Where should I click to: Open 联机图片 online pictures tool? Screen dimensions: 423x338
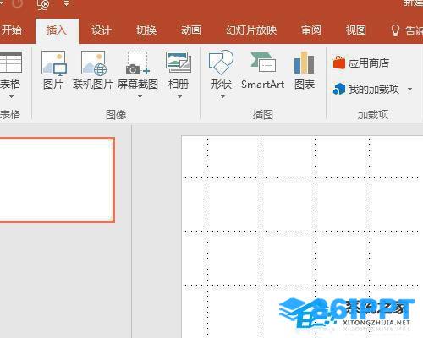coord(93,70)
